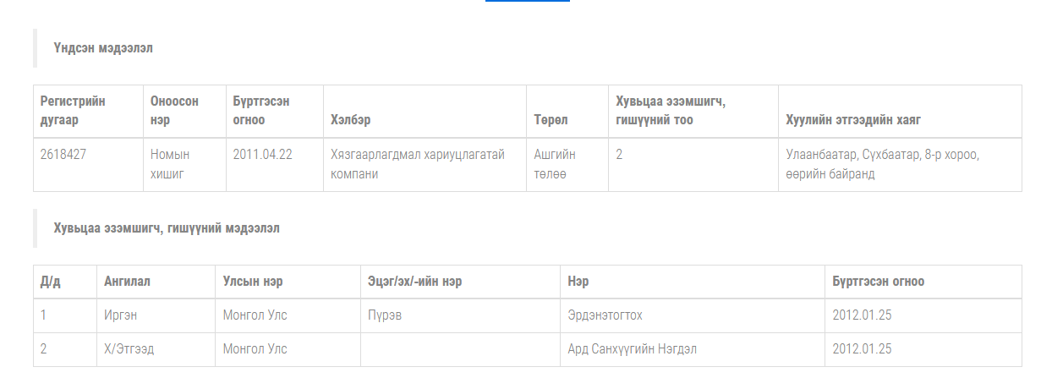Click the Регистрийн дугаар column header

(x=73, y=111)
